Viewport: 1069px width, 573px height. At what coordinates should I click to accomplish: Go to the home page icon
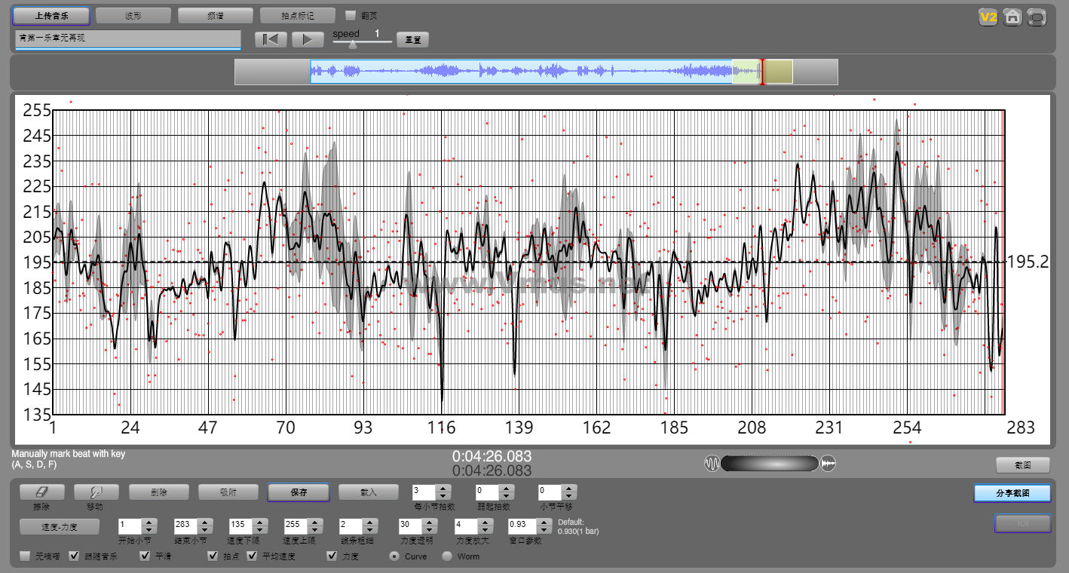(x=1012, y=17)
